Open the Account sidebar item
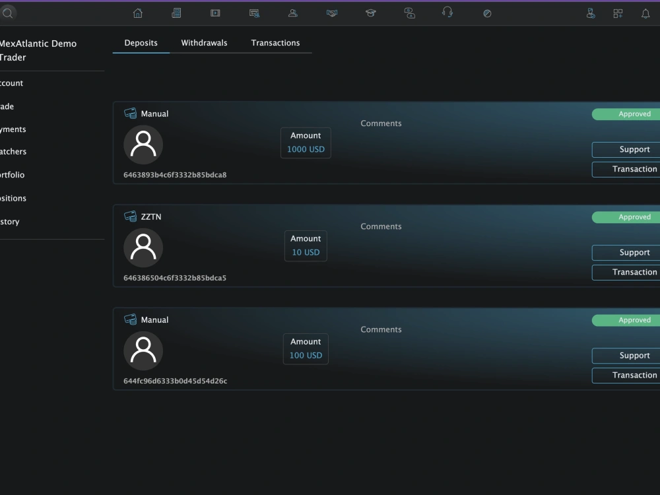Screen dimensions: 660x495 coord(11,83)
